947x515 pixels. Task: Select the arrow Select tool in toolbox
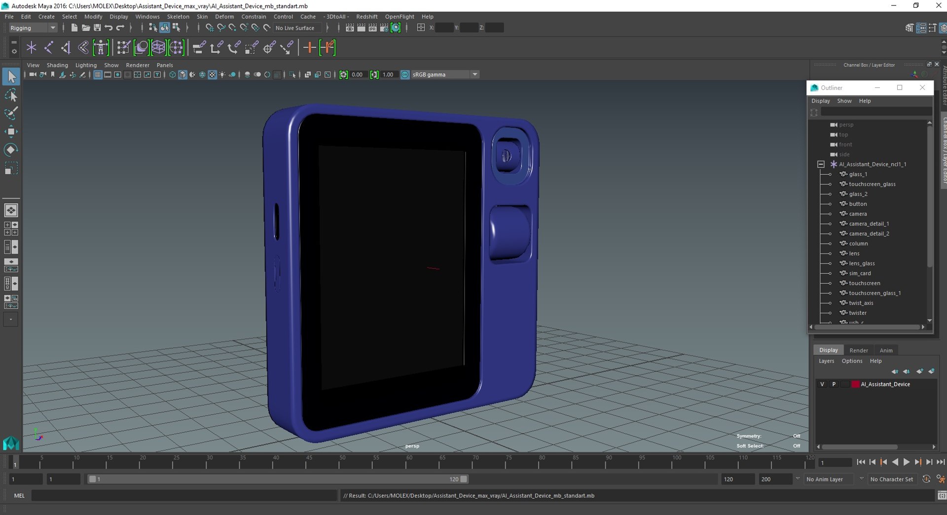click(11, 76)
